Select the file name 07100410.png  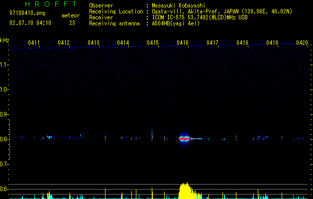[x=27, y=13]
